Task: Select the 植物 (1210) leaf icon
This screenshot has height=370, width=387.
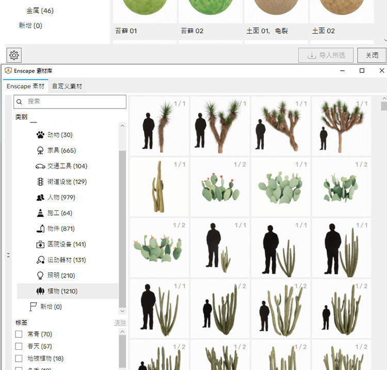Action: point(40,291)
